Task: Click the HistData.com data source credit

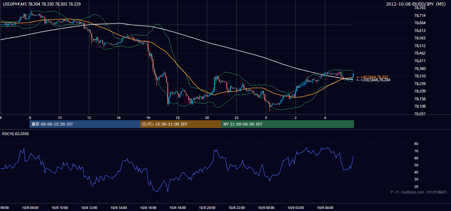Action: (419, 192)
